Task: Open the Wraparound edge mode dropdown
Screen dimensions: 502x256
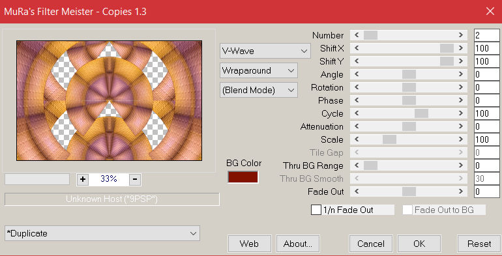Action: [x=259, y=70]
